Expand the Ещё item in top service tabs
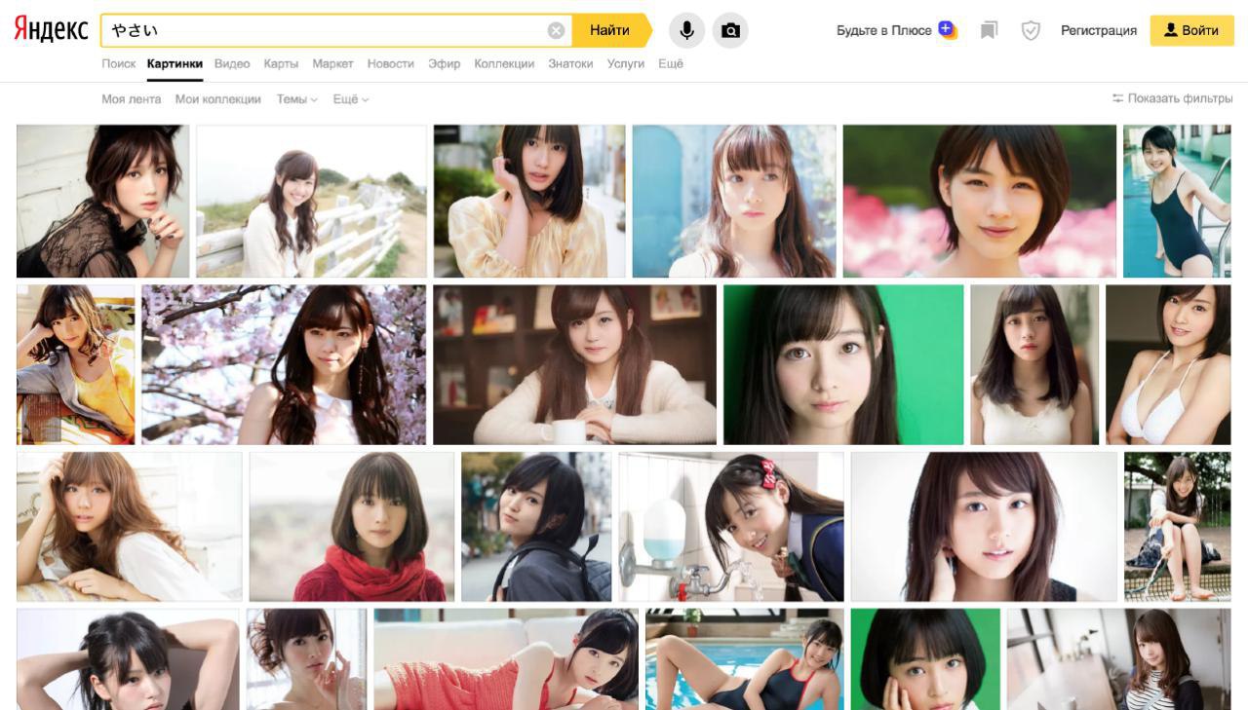The width and height of the screenshot is (1248, 710). tap(671, 63)
